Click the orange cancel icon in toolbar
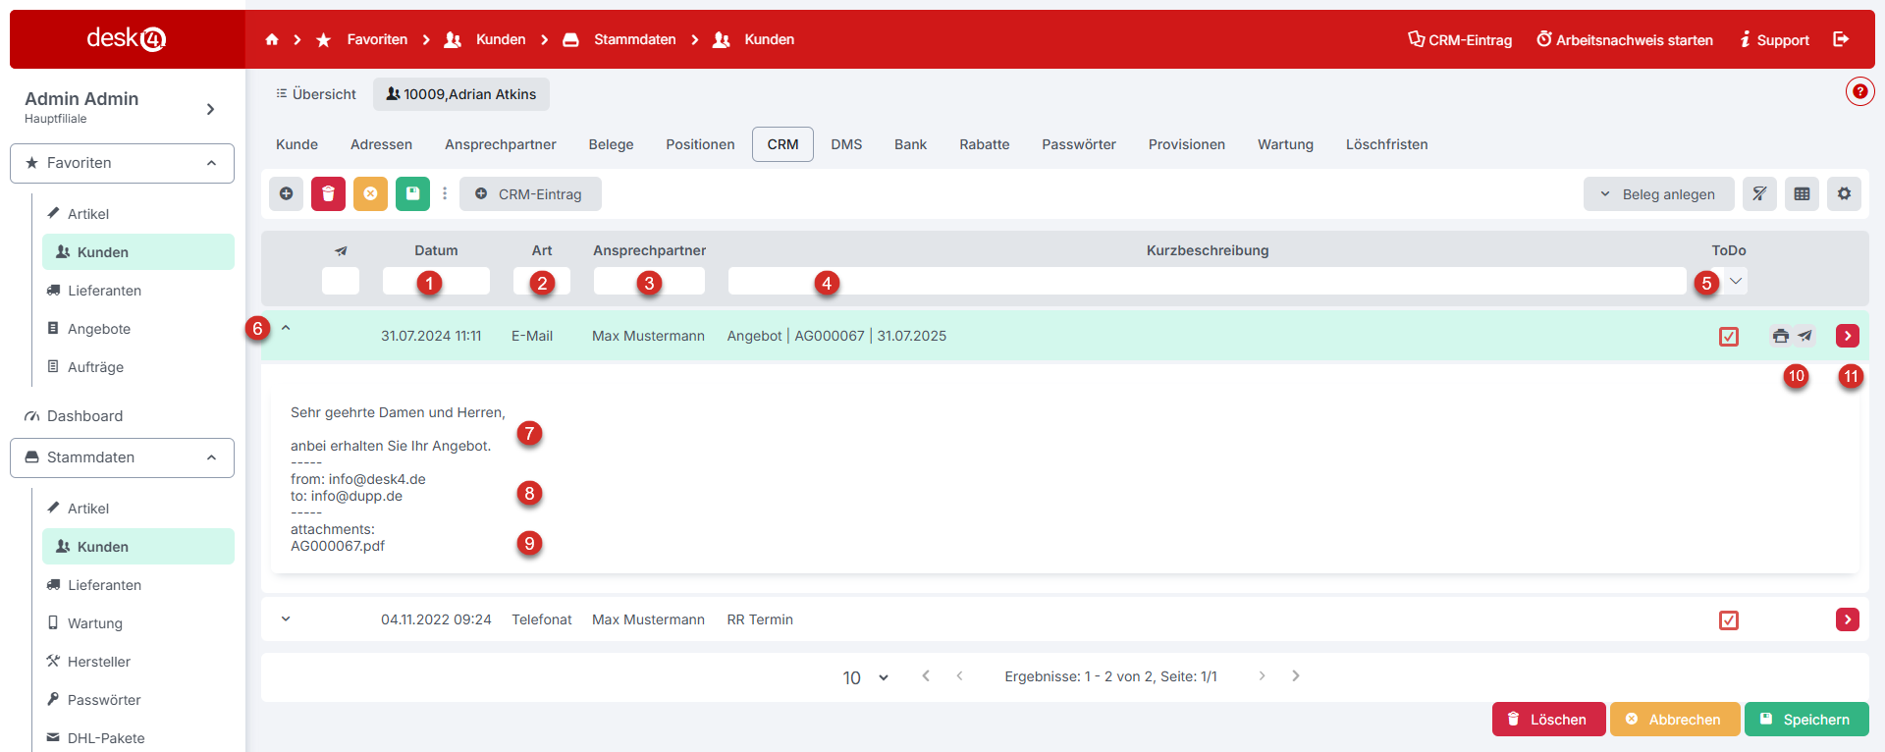The width and height of the screenshot is (1885, 752). click(x=370, y=194)
